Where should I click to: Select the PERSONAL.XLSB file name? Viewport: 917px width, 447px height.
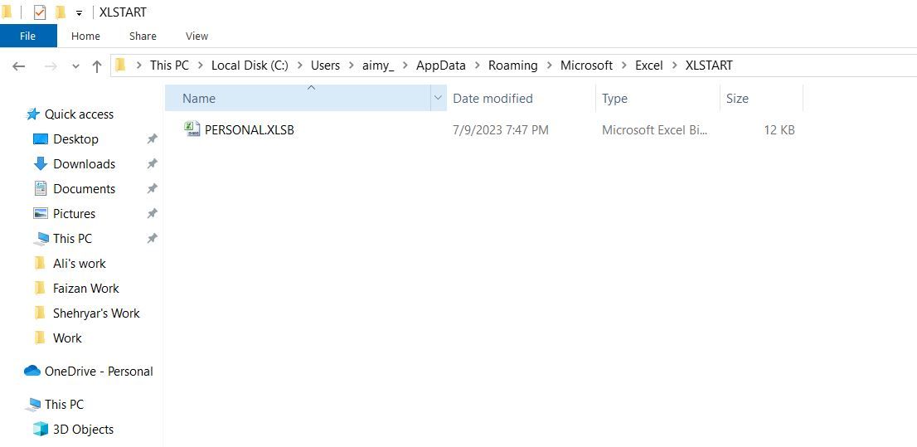[249, 130]
